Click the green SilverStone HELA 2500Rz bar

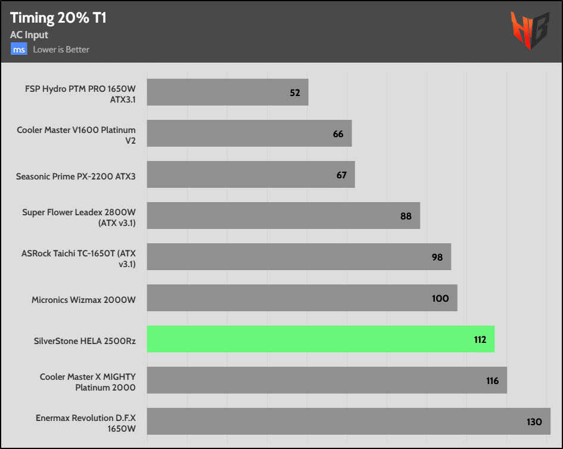click(x=321, y=339)
